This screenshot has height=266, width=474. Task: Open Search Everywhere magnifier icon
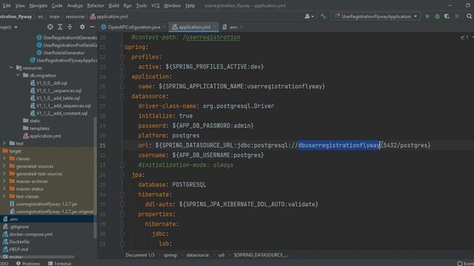[x=469, y=16]
